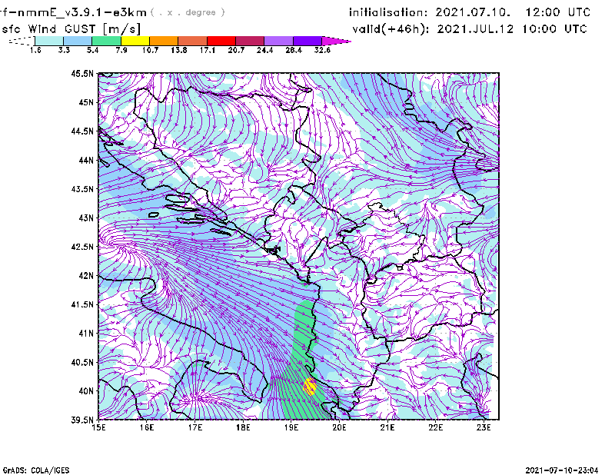Click the 44N latitude label

coord(86,160)
